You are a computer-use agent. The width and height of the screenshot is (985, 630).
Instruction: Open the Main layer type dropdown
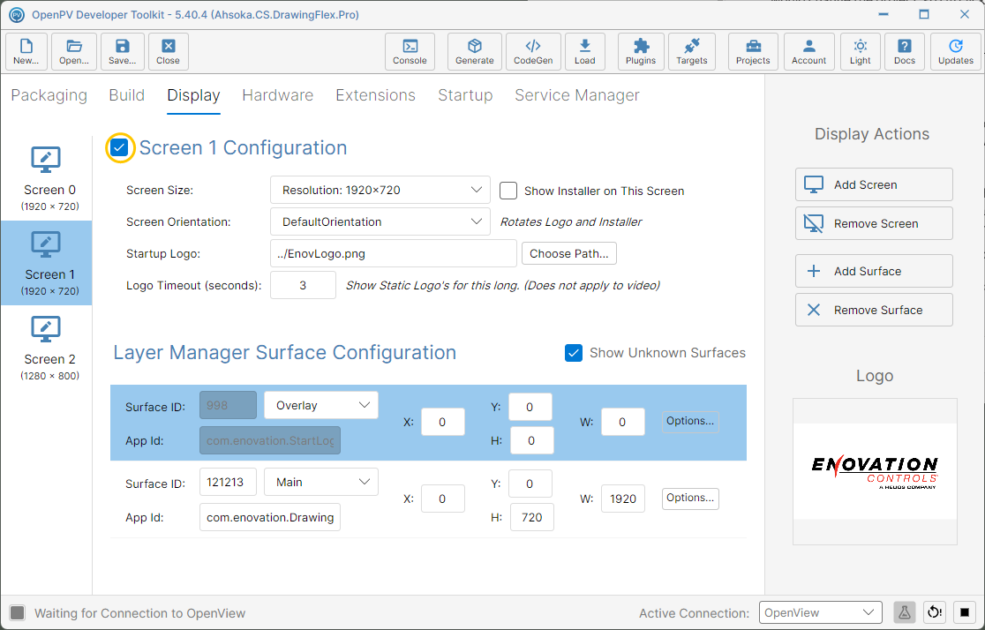click(321, 482)
